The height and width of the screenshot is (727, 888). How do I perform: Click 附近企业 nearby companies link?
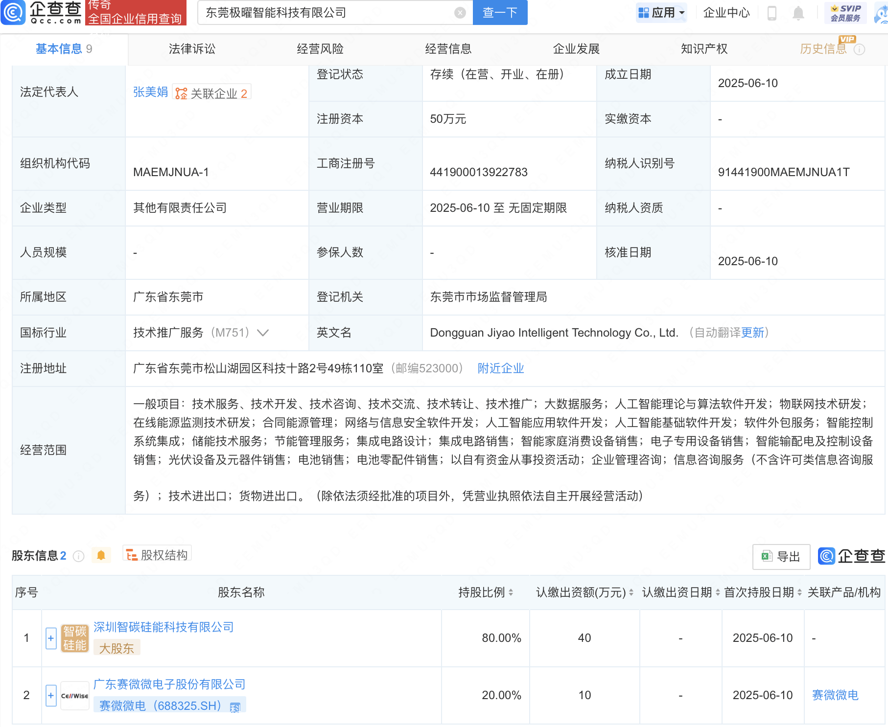501,368
